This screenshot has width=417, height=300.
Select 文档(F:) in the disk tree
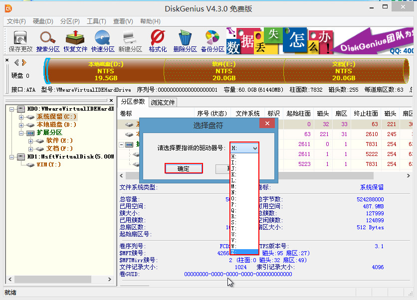pos(59,149)
